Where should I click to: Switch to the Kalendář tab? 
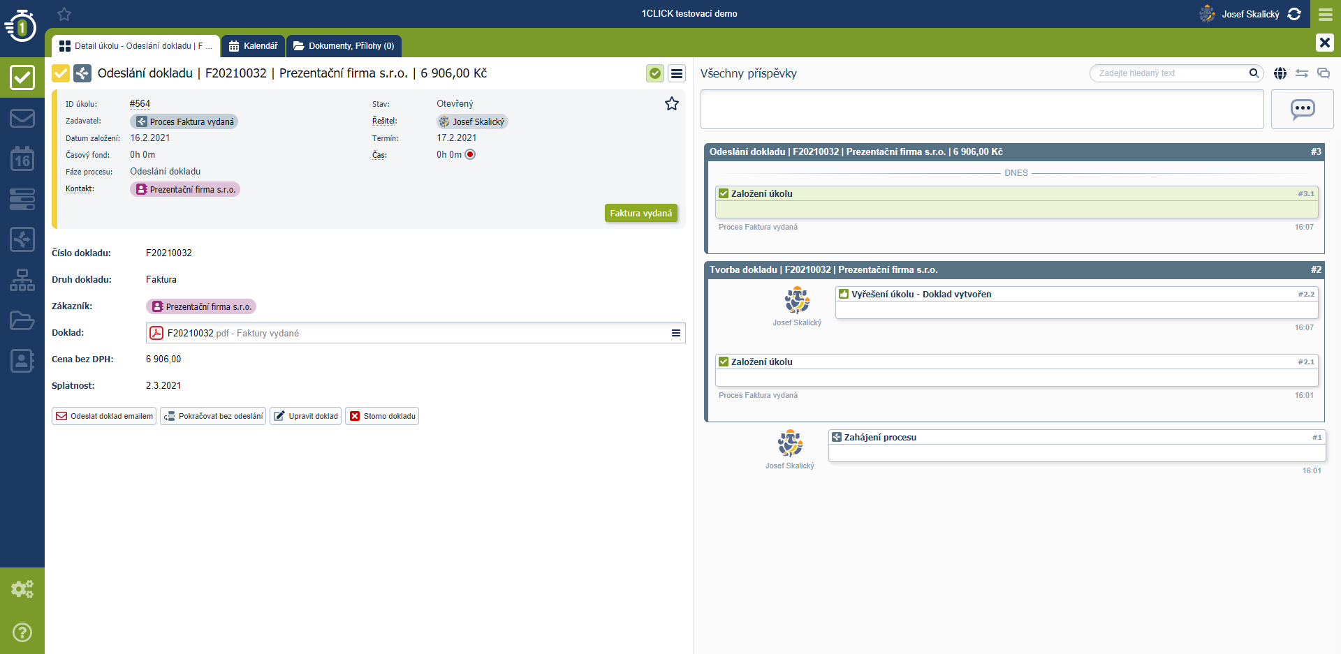pyautogui.click(x=254, y=46)
